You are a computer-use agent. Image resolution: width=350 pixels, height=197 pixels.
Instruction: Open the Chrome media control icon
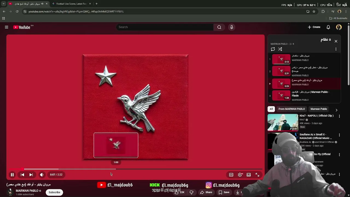tap(333, 11)
